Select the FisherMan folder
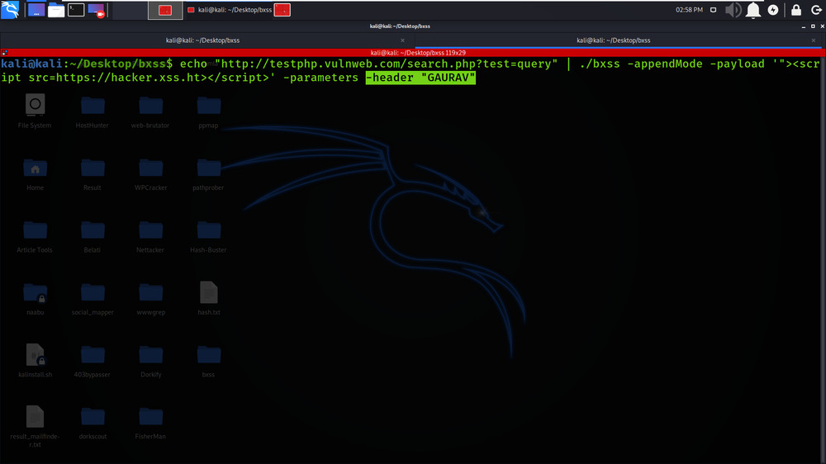This screenshot has width=826, height=464. [150, 423]
